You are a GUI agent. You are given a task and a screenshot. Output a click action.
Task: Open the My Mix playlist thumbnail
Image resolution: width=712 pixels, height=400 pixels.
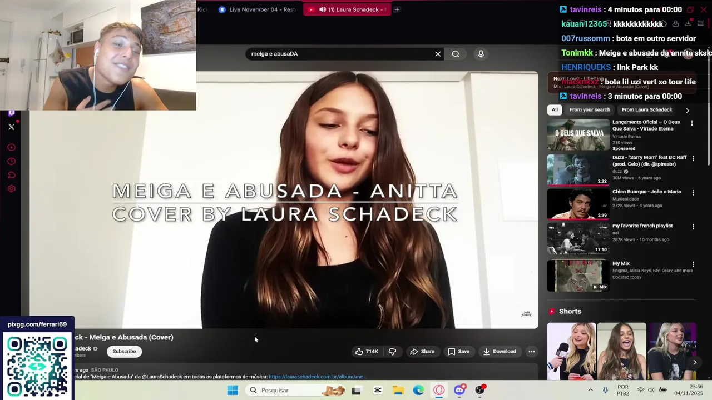point(578,276)
